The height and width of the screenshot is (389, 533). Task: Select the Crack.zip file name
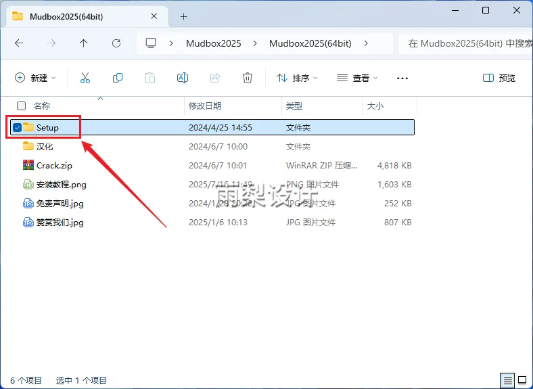[x=54, y=166]
